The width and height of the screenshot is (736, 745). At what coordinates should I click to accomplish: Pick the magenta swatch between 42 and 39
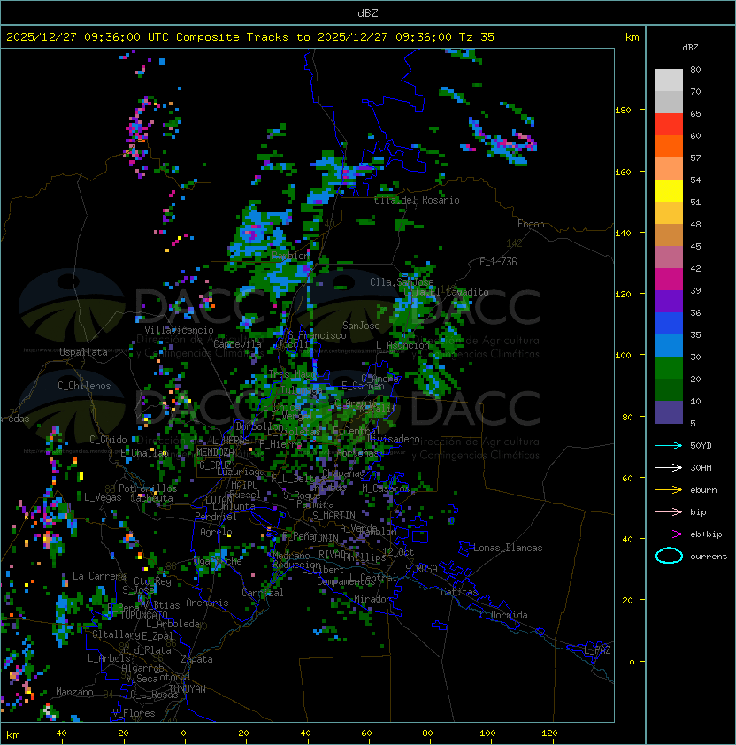(x=669, y=280)
